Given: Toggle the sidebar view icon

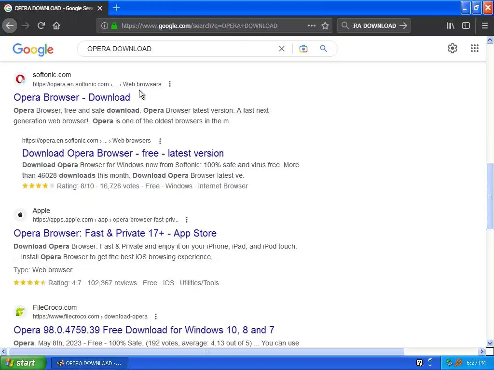Looking at the screenshot, I should tap(466, 26).
